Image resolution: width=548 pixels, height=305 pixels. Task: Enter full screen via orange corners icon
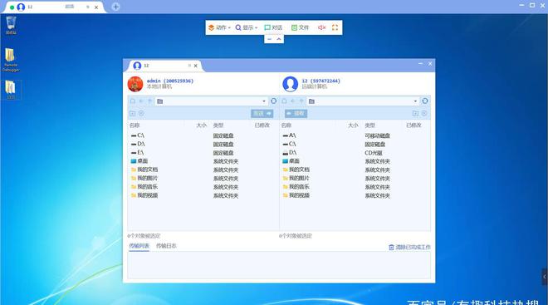click(x=335, y=27)
